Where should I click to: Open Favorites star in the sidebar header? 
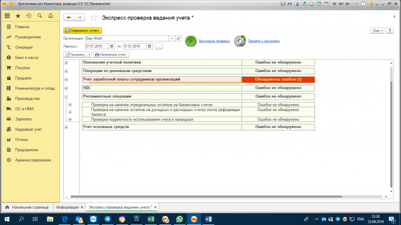pos(18,16)
